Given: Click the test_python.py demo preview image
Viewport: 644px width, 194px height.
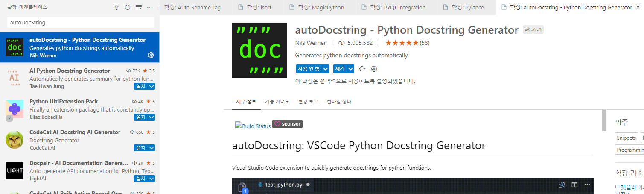Looking at the screenshot, I should pyautogui.click(x=413, y=186).
